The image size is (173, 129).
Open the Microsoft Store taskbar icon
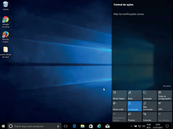coord(91,126)
